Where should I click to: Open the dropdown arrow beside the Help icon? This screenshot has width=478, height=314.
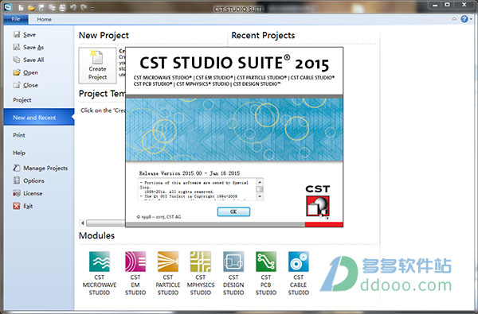471,19
